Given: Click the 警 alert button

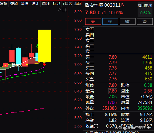Looking at the screenshot, I should click(145, 21).
